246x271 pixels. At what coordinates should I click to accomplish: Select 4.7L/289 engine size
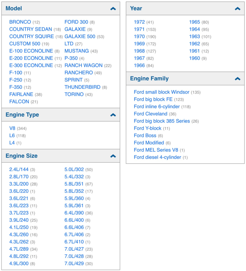point(19,249)
